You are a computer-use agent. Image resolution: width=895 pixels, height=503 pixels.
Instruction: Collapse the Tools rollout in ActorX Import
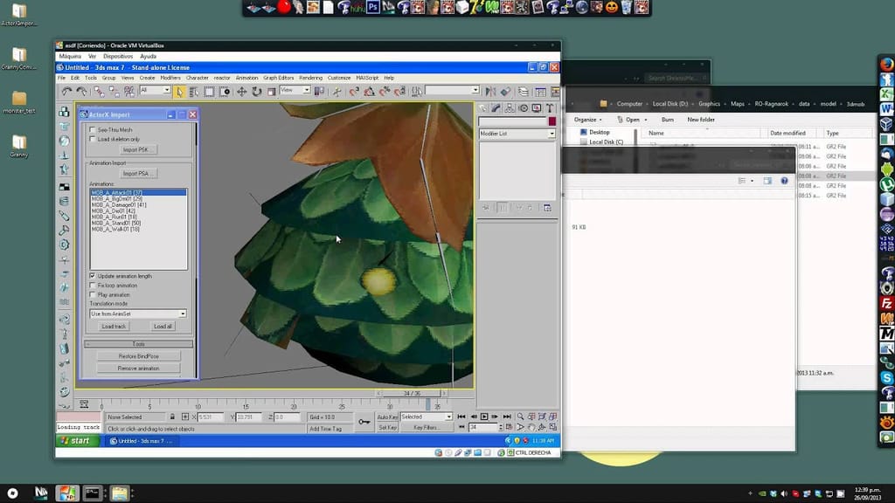pyautogui.click(x=139, y=344)
